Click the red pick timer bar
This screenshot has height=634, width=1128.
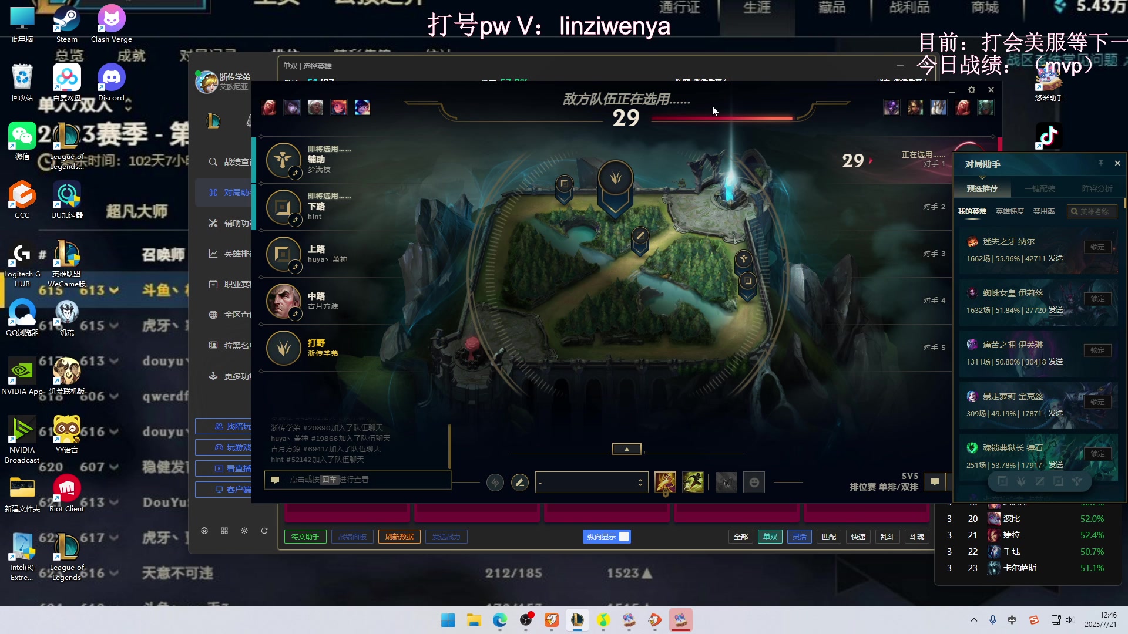coord(722,118)
